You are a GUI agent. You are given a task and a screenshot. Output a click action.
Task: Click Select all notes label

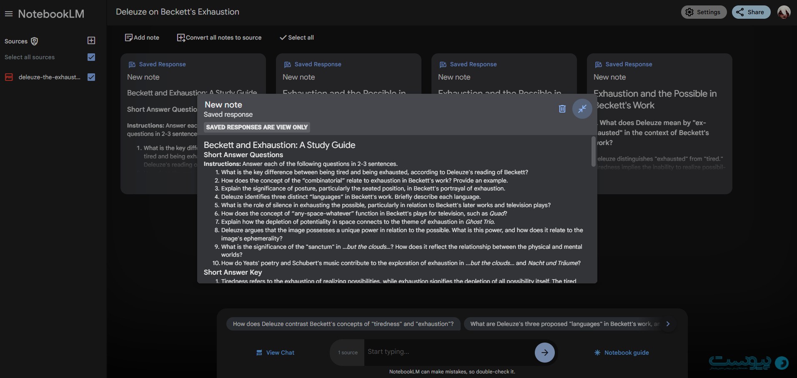coord(301,38)
